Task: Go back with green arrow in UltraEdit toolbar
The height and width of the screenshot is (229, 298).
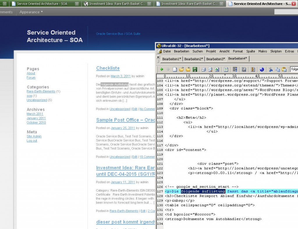Action: [x=162, y=69]
